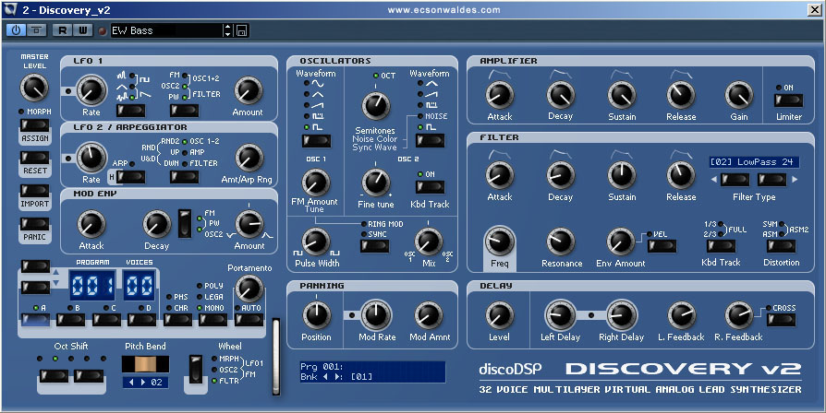Click the LFO 1 Amount knob

click(249, 90)
